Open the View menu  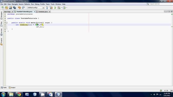point(9,4)
